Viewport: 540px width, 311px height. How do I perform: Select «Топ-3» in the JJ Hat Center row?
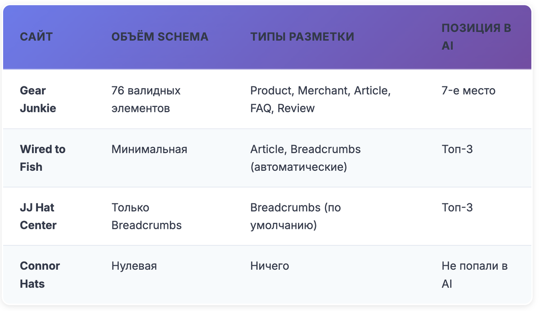pos(457,208)
